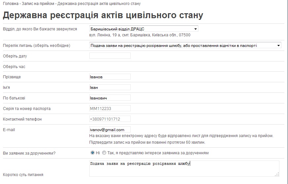Click the note about confirming within 60 хвилин
The width and height of the screenshot is (288, 184).
(147, 142)
